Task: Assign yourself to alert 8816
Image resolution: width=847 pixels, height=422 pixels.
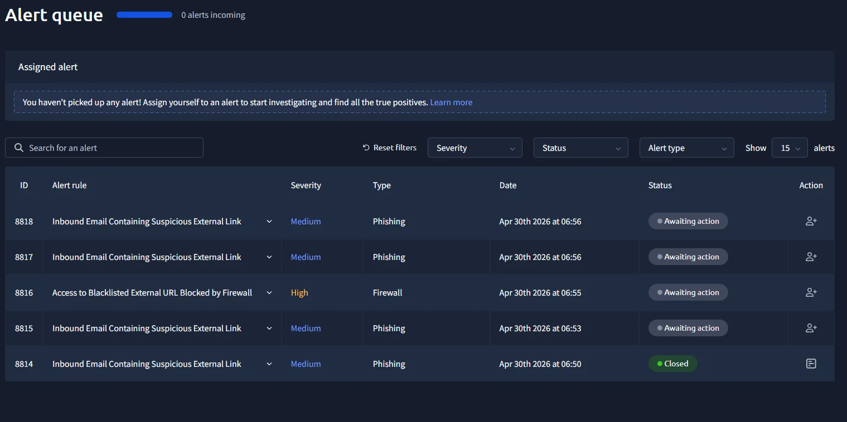Action: tap(811, 292)
